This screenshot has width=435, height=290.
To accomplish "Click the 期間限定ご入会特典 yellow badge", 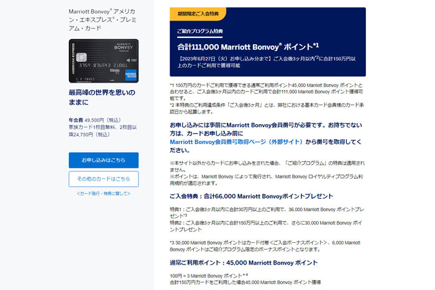I will 198,14.
